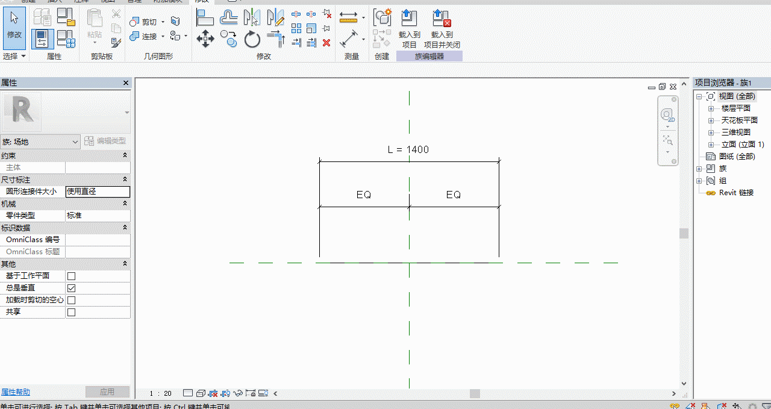Click Load into Project button
This screenshot has width=771, height=409.
410,29
